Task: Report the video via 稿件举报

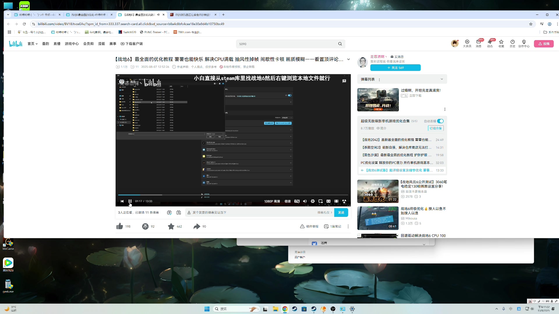Action: (x=309, y=226)
